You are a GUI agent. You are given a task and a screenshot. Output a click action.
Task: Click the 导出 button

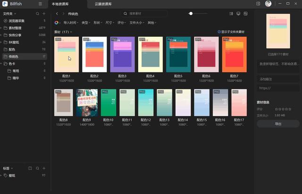coord(278,124)
